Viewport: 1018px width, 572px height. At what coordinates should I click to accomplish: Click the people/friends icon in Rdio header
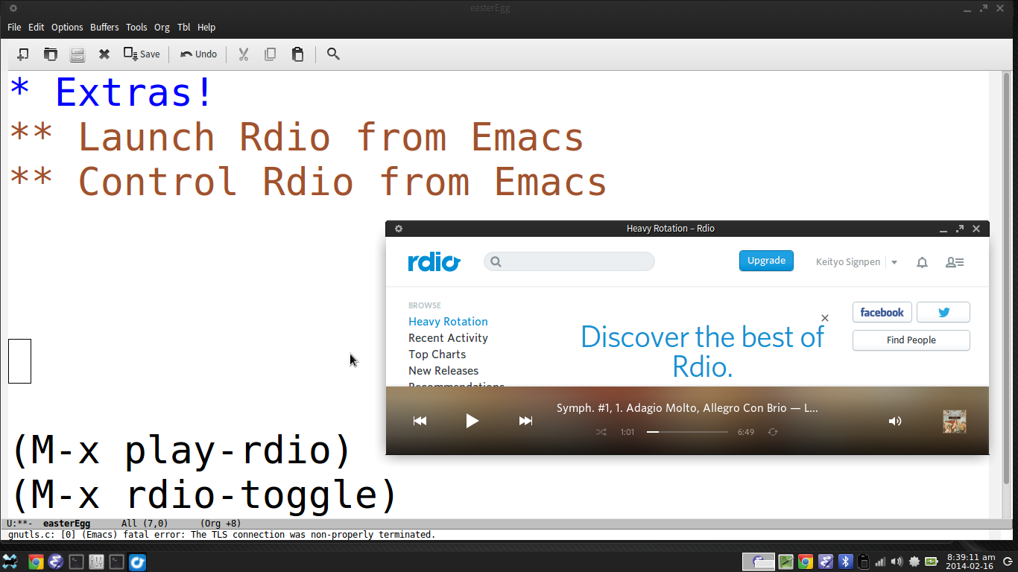(x=955, y=262)
